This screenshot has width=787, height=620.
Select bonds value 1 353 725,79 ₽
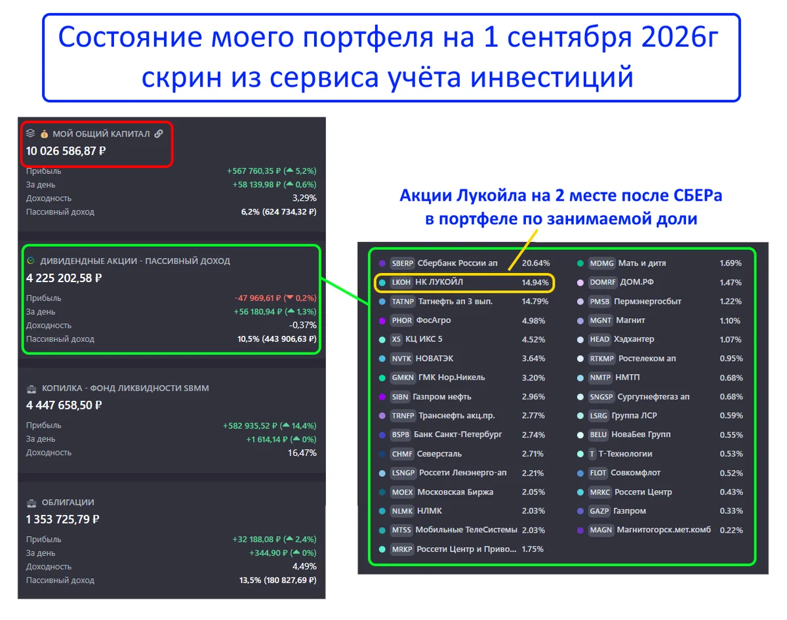[x=62, y=520]
